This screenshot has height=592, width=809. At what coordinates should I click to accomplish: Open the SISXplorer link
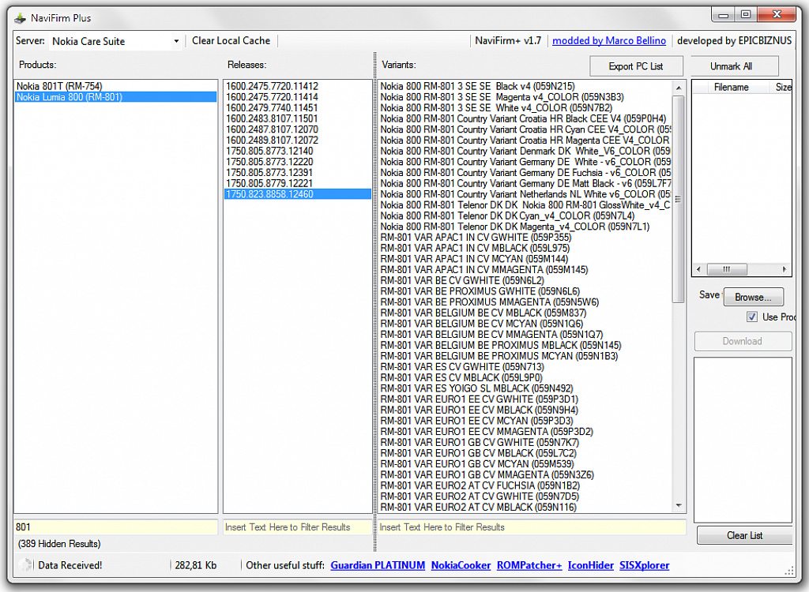click(x=644, y=565)
